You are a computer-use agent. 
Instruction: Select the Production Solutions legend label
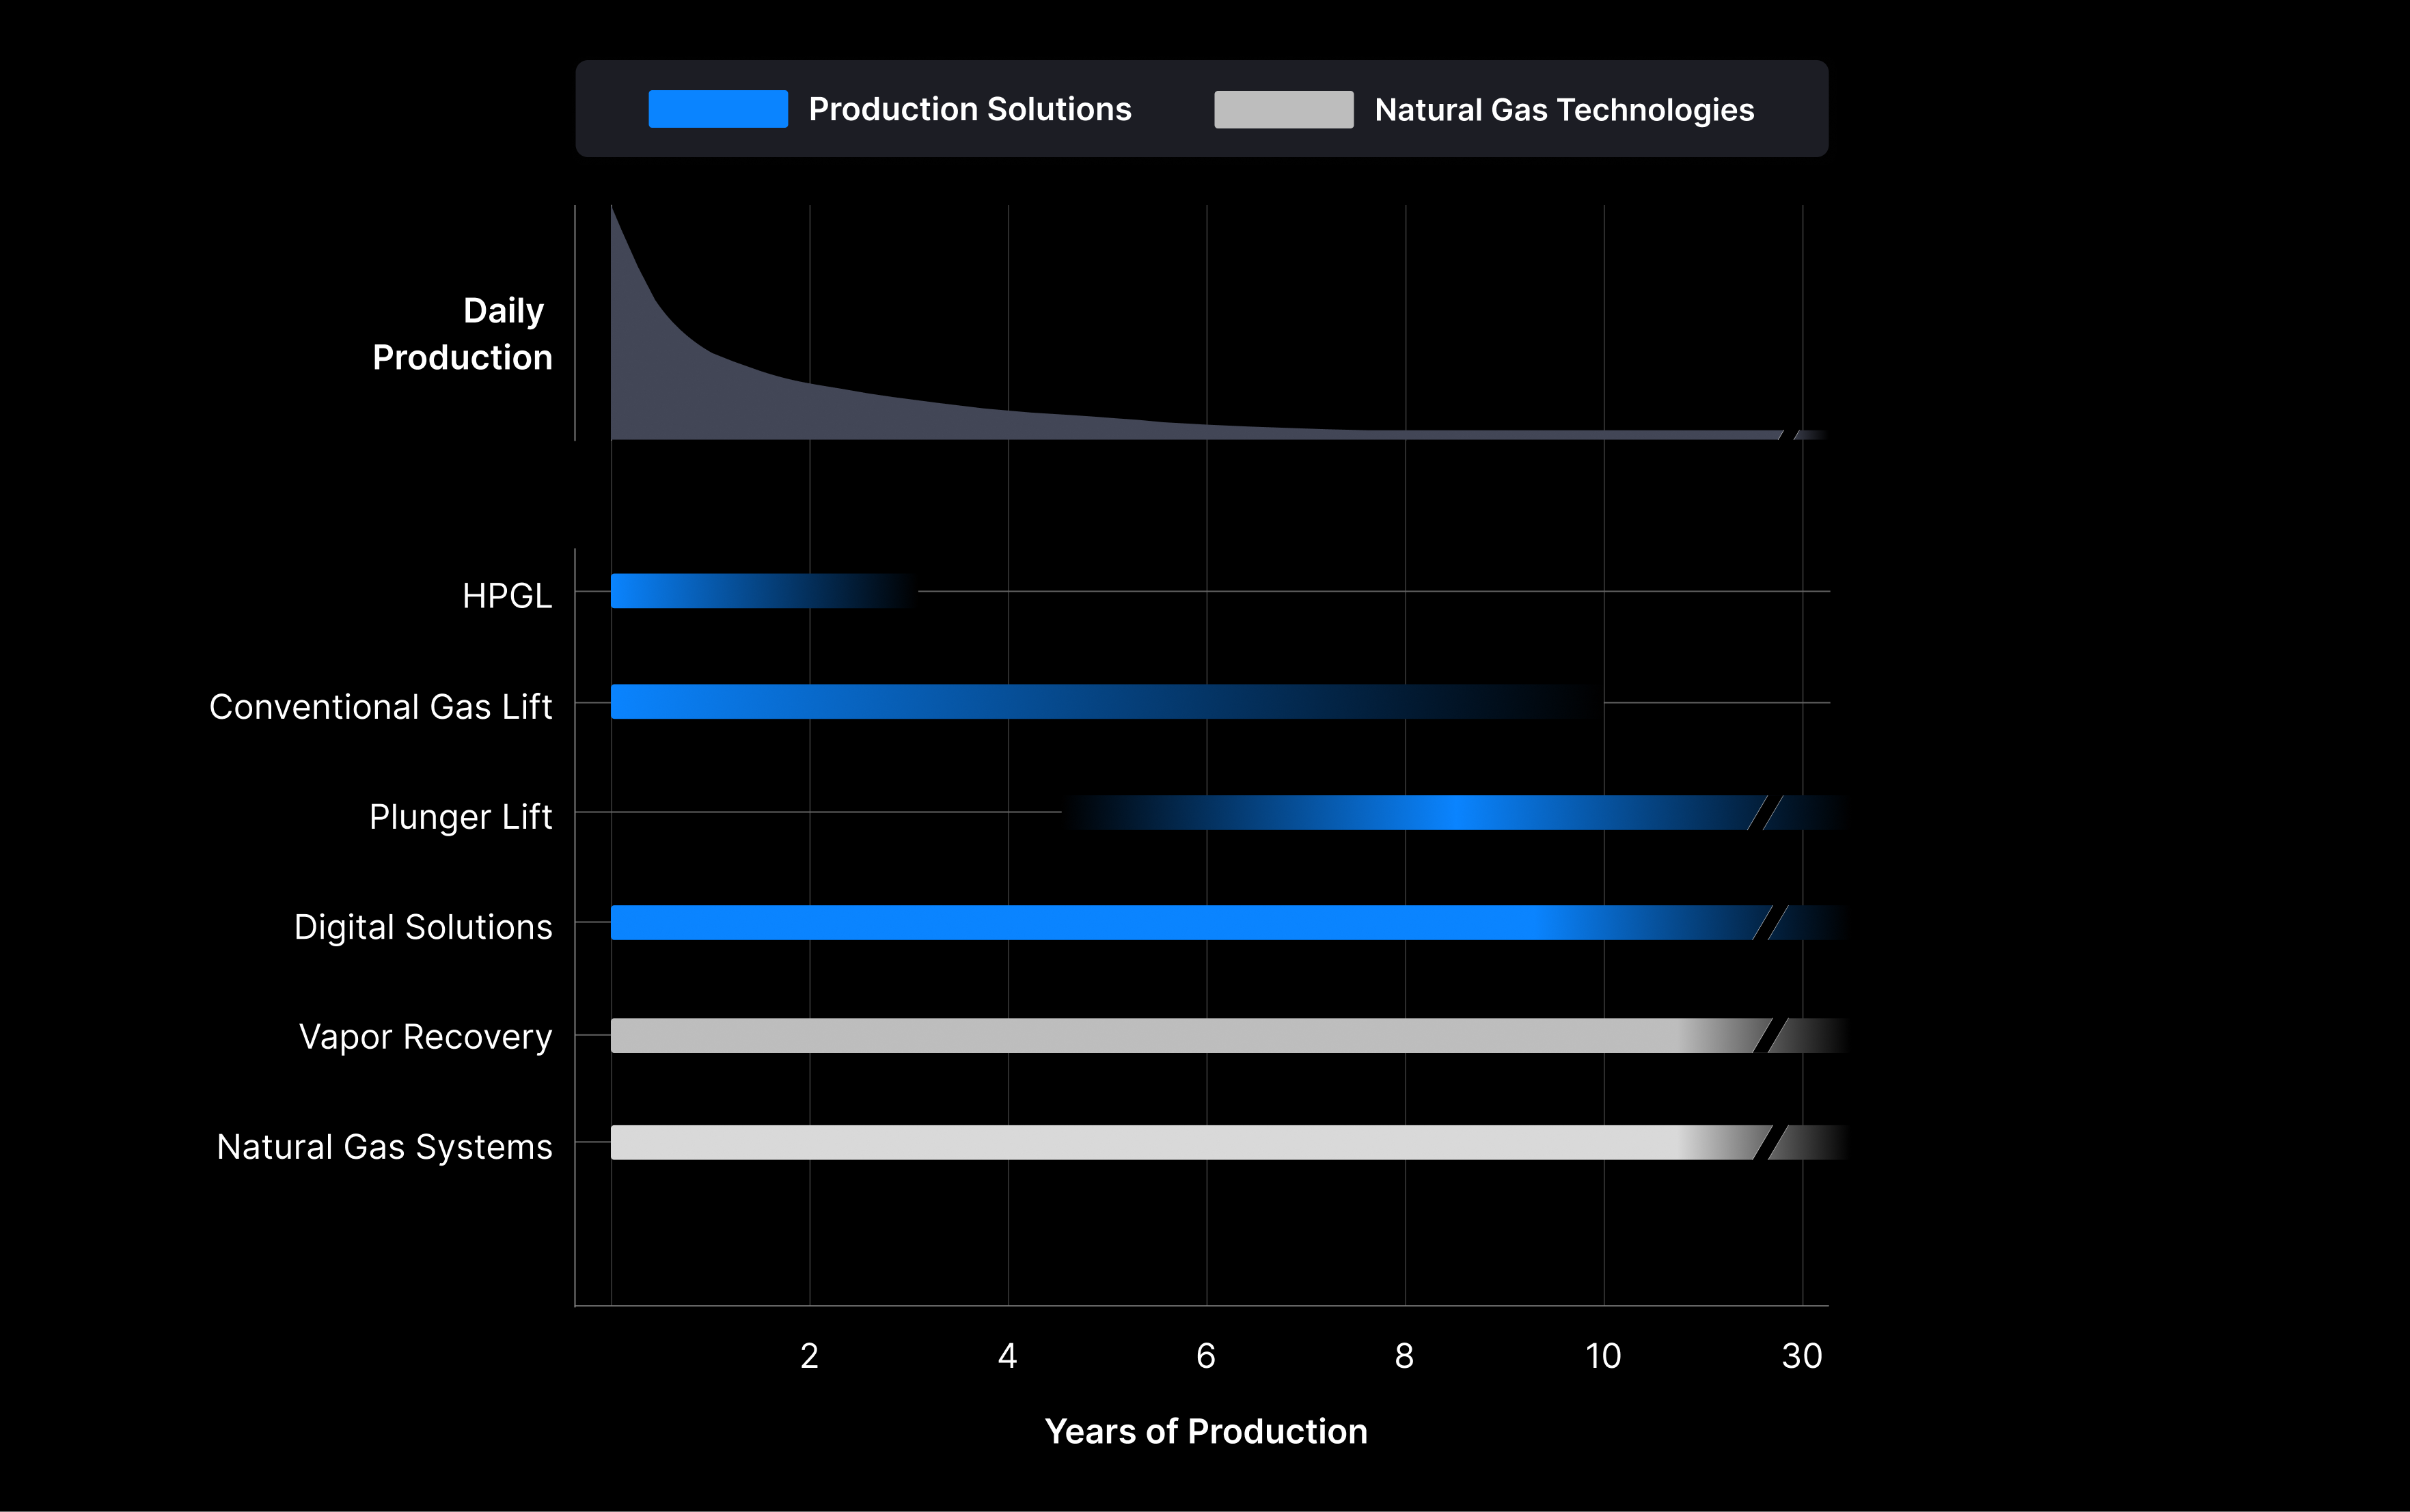coord(969,109)
